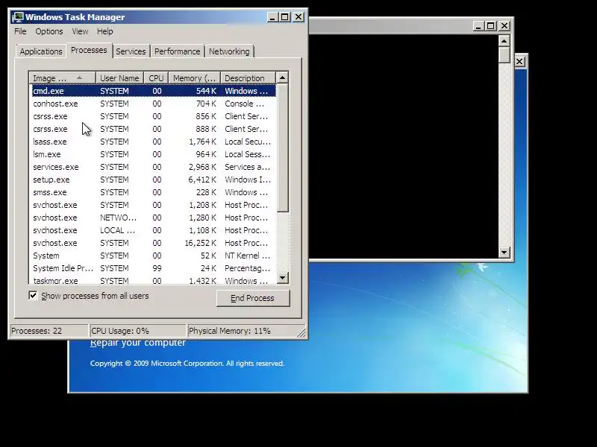Screen dimensions: 597x447
Task: Switch to the Networking tab
Action: [x=229, y=51]
